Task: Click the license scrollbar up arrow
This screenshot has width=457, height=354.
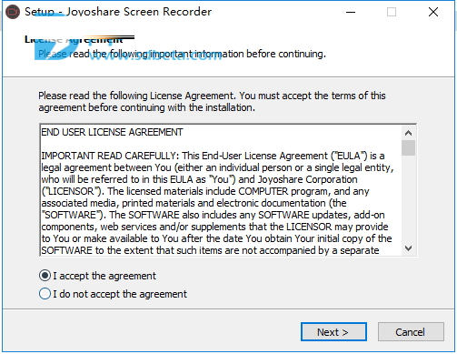Action: coord(408,133)
